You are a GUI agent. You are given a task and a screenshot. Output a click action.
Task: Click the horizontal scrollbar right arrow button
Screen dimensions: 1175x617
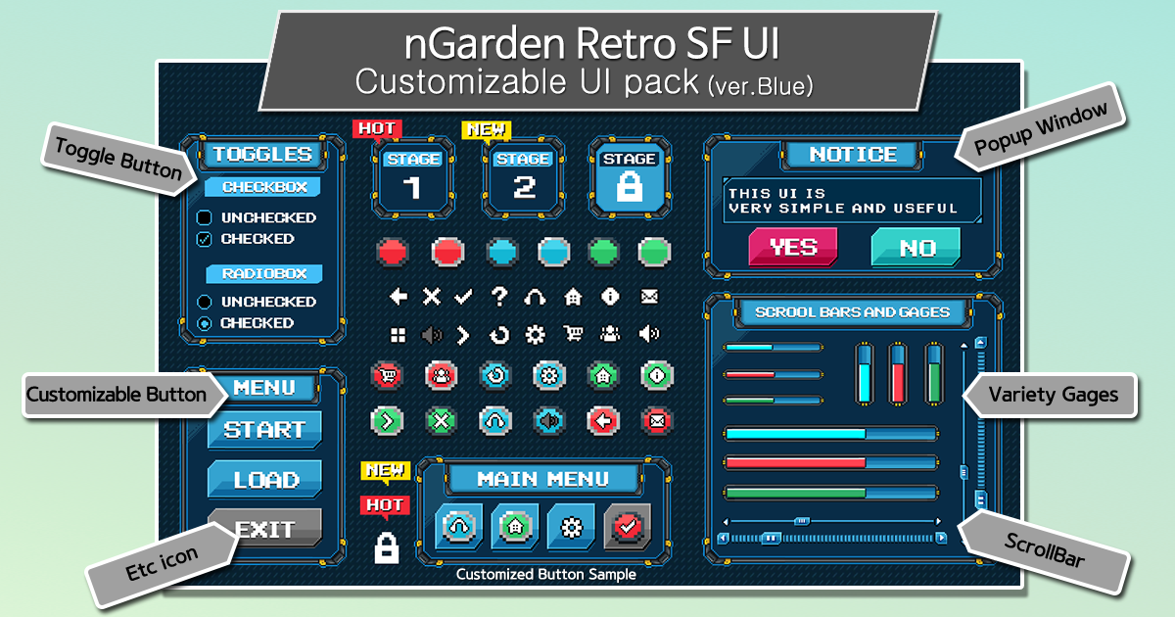(x=942, y=538)
